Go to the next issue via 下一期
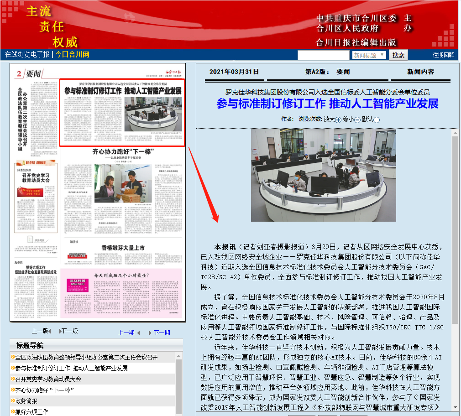461x416 pixels. click(162, 333)
